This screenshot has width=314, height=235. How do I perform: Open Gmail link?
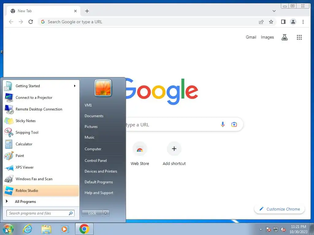pos(251,37)
